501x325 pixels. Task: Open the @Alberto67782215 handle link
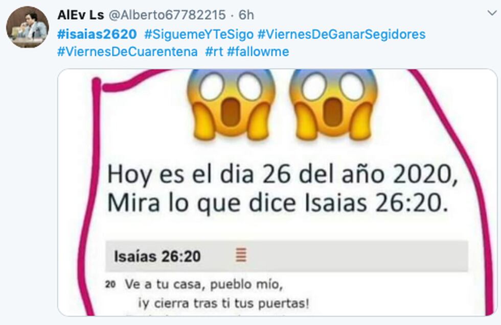coord(167,15)
